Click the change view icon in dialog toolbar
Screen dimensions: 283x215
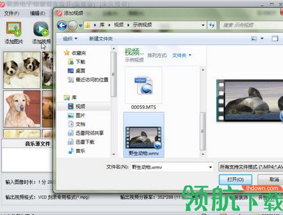point(254,38)
